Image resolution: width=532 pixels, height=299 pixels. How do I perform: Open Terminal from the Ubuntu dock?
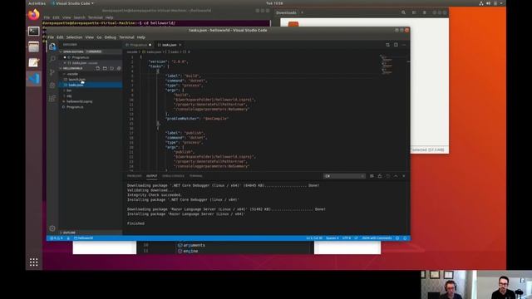point(33,32)
